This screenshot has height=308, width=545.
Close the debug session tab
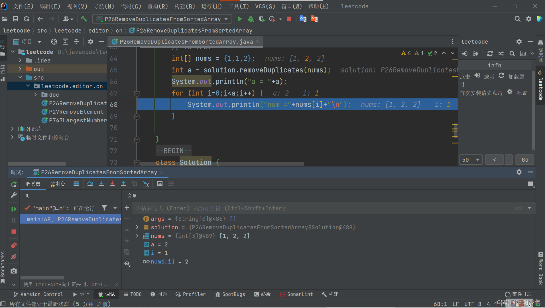tap(162, 172)
